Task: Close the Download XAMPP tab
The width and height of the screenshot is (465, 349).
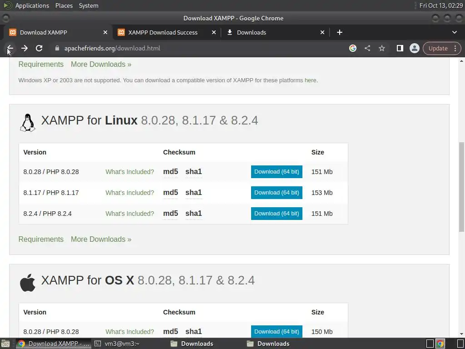Action: 105,32
